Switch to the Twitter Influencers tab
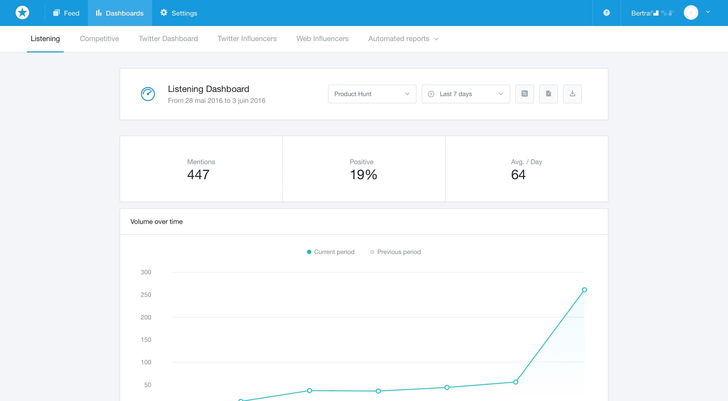Viewport: 728px width, 401px height. 247,39
